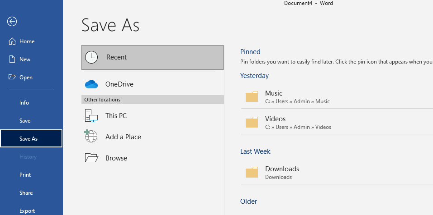Select Save in the backstage menu
Screen dimensions: 433x215
pos(25,121)
